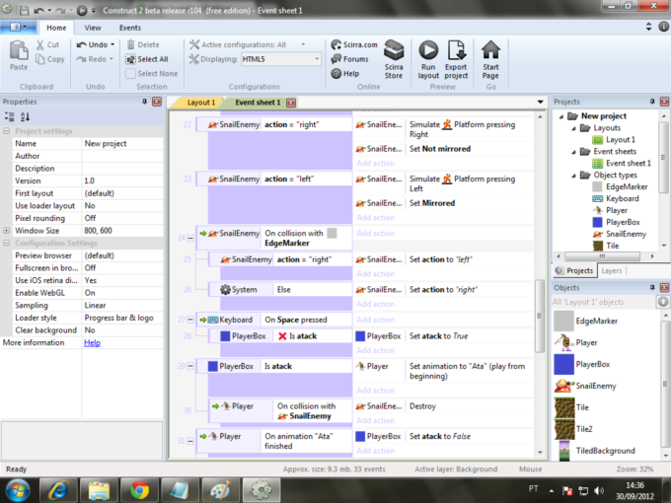Collapse event 24 with minus toggle

click(190, 238)
